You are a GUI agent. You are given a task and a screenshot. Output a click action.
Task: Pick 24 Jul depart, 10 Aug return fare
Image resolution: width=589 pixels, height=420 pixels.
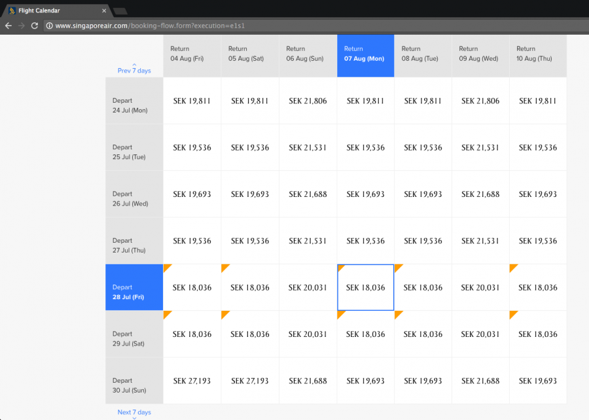point(538,101)
